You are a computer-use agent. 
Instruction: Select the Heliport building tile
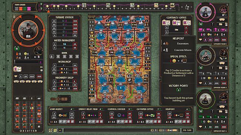[178, 116]
